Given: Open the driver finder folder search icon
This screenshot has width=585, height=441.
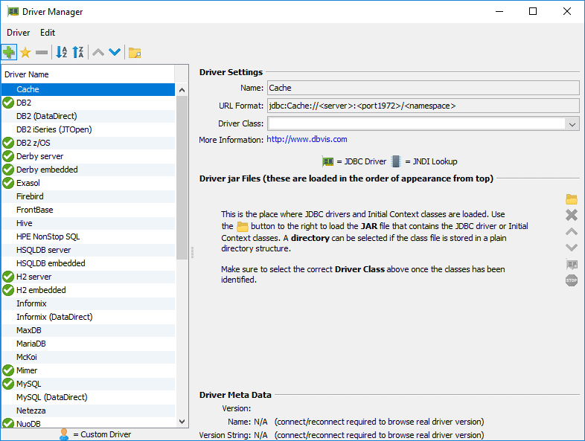Looking at the screenshot, I should pyautogui.click(x=134, y=53).
